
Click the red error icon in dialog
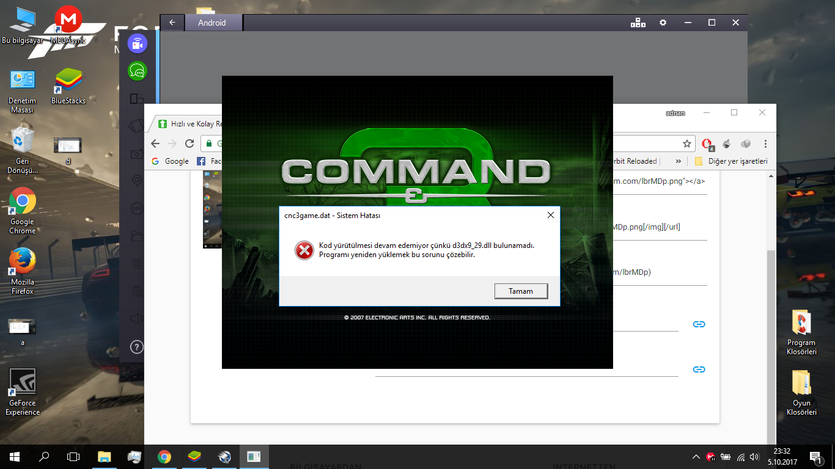[304, 250]
